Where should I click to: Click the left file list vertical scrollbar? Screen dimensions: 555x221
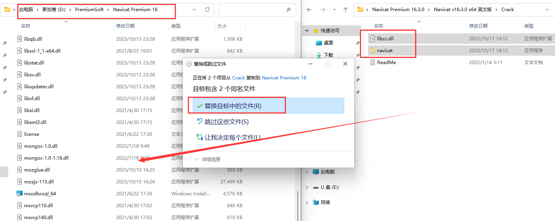pos(298,206)
